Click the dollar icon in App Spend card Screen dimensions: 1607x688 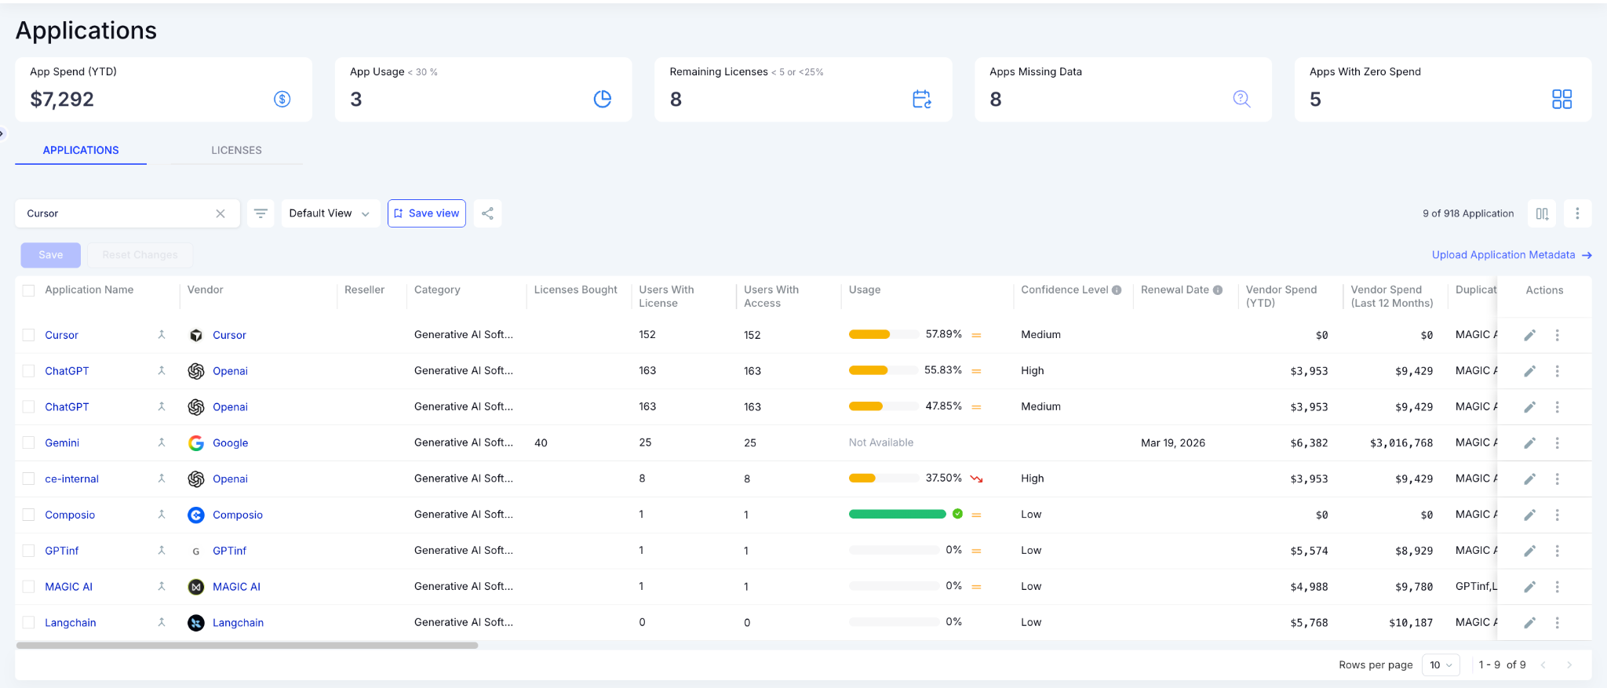click(x=282, y=99)
